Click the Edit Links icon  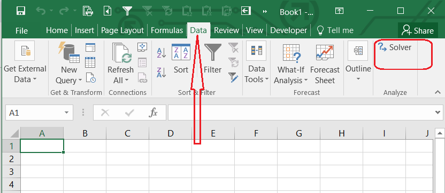tap(142, 77)
